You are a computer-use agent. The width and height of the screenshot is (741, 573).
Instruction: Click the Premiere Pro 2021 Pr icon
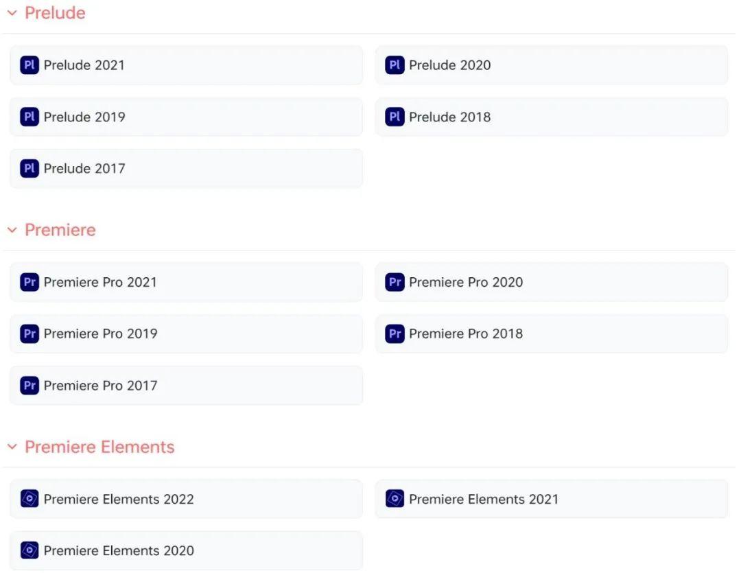(30, 282)
